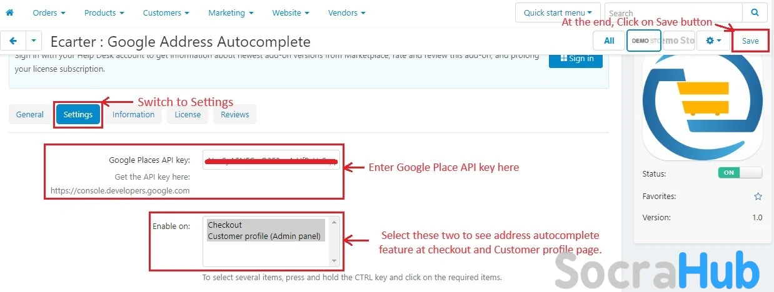Screen dimensions: 774x292
Task: Toggle the add-on Status ON switch
Action: tap(740, 173)
